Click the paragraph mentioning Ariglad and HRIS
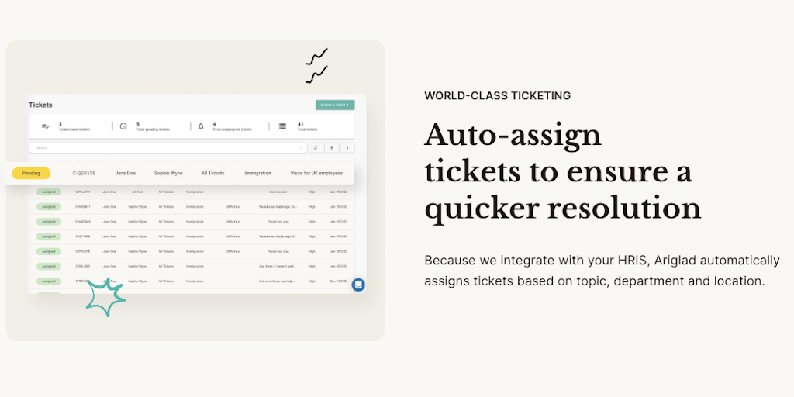 [x=602, y=271]
